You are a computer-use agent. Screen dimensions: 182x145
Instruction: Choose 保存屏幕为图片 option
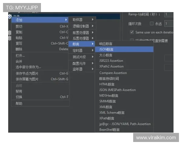(40, 79)
